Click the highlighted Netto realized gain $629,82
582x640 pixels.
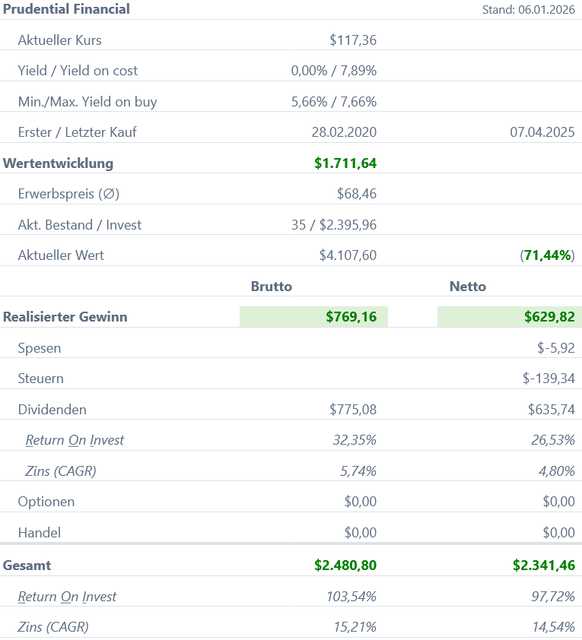(x=549, y=317)
